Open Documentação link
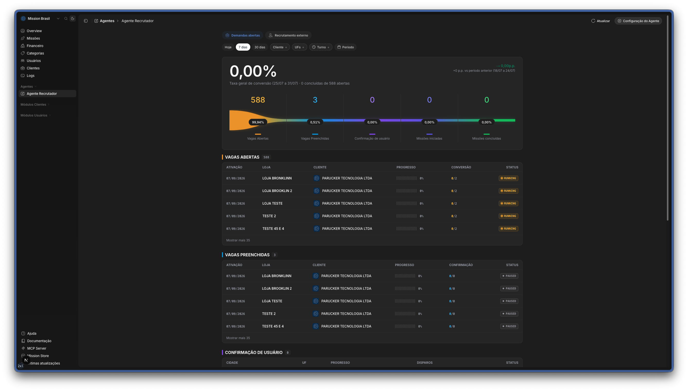This screenshot has width=688, height=391. point(39,341)
